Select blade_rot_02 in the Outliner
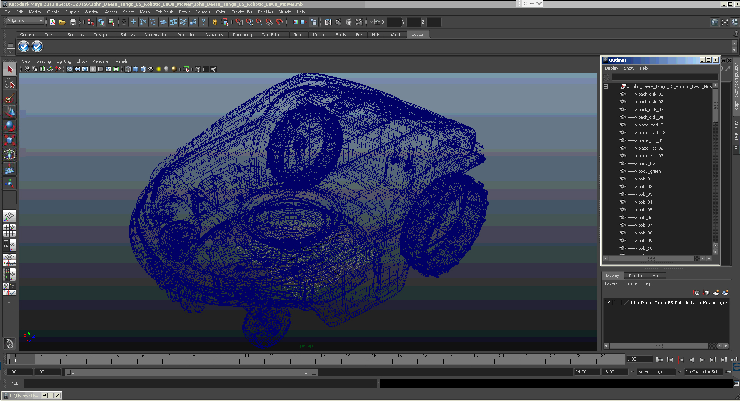 coord(651,148)
